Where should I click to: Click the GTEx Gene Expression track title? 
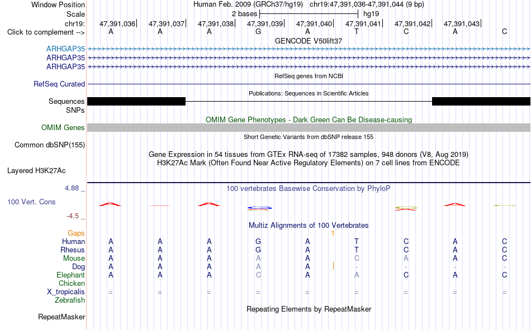point(309,154)
